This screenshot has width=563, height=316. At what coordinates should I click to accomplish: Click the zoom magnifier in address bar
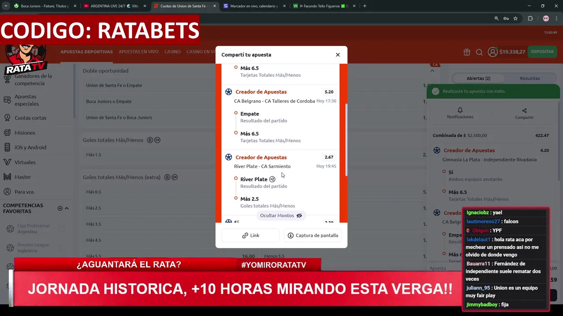pos(497,18)
